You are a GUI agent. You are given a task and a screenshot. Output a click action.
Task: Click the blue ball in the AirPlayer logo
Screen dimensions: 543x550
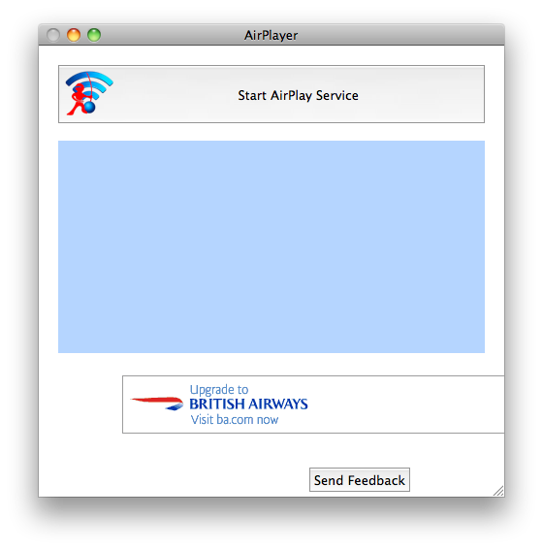[89, 107]
